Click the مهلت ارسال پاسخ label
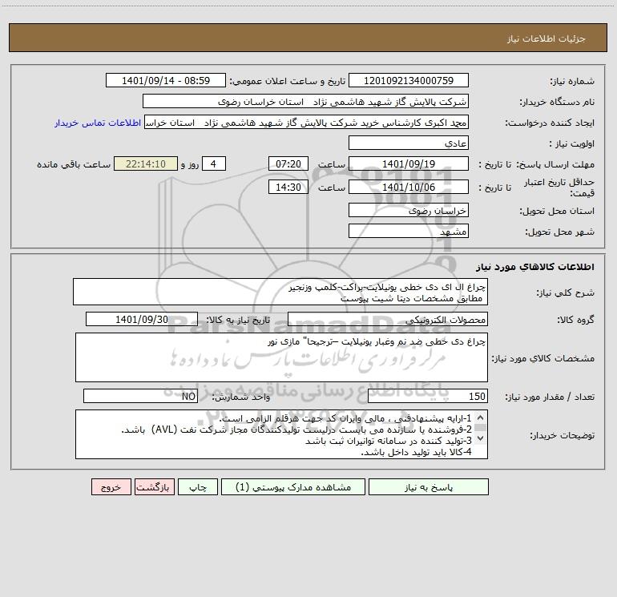This screenshot has height=597, width=617. (555, 164)
